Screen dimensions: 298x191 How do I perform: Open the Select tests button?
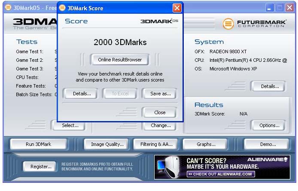70,125
